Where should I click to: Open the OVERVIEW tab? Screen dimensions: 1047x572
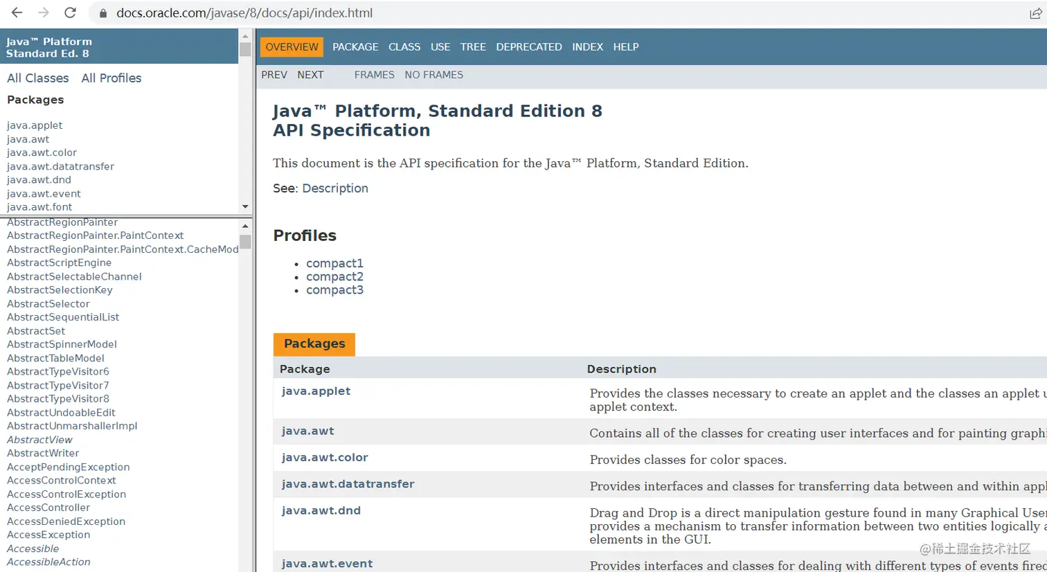292,47
